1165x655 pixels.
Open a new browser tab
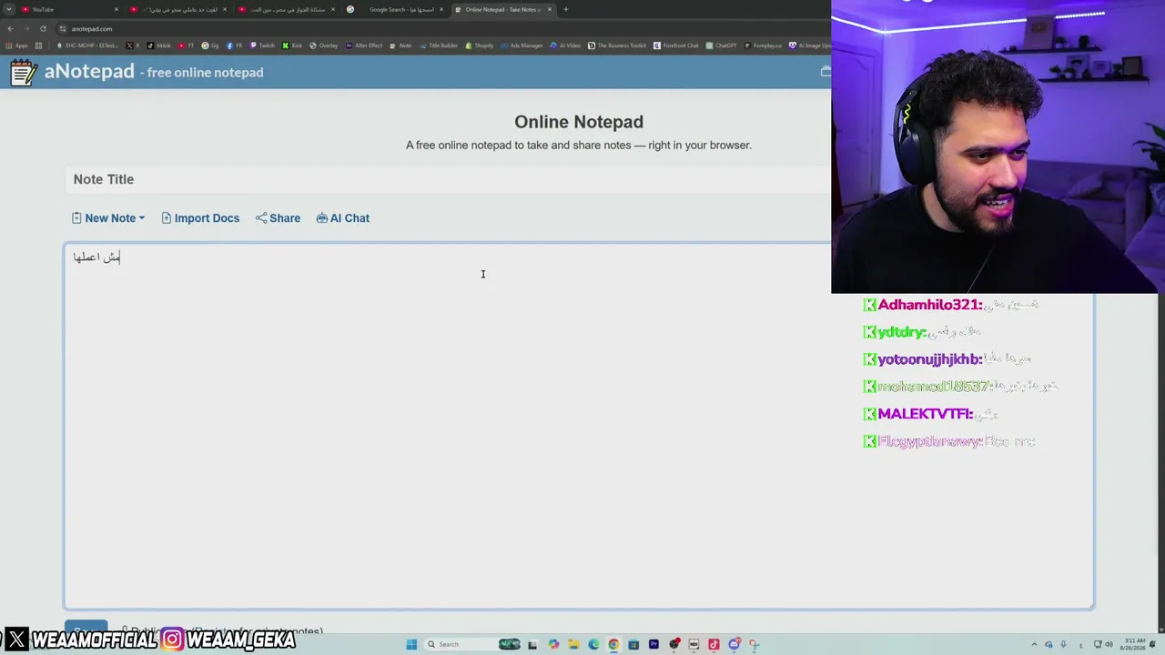566,9
